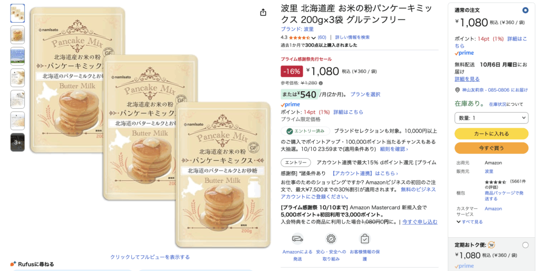Screen dimensions: 540x271
Task: Select the second pancake thumbnail image
Action: (x=17, y=35)
